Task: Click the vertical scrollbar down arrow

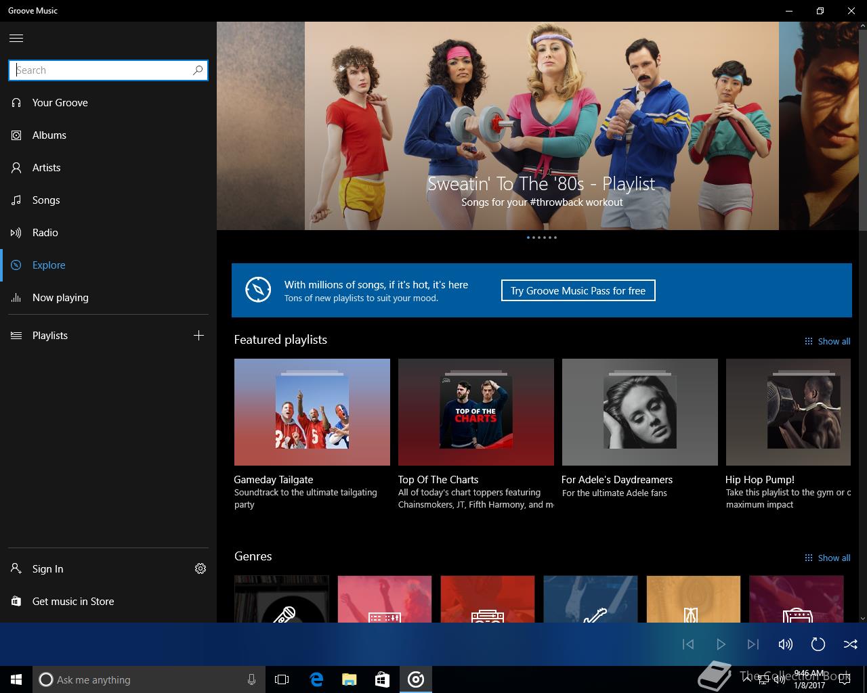Action: [862, 618]
